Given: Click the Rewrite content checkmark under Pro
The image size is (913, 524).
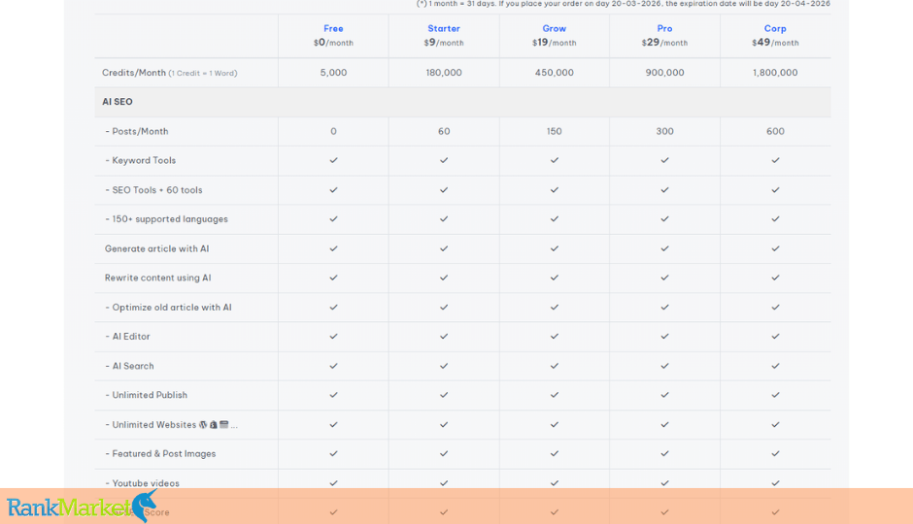Looking at the screenshot, I should (x=665, y=278).
